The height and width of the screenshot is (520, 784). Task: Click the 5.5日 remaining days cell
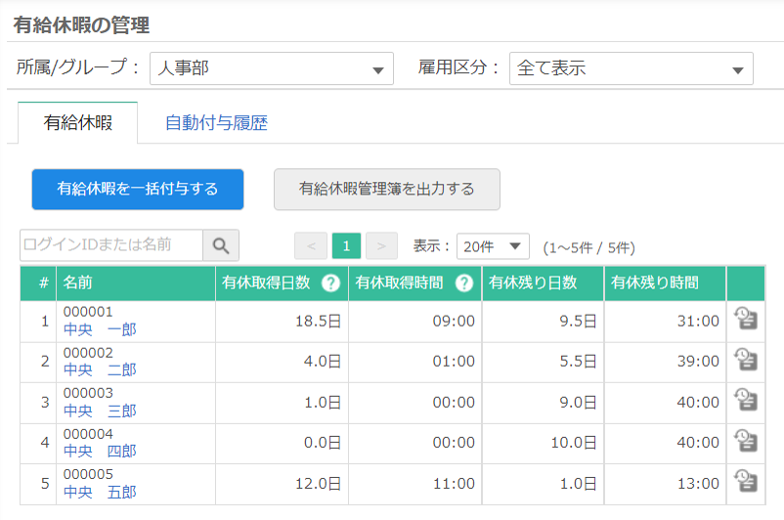click(543, 362)
